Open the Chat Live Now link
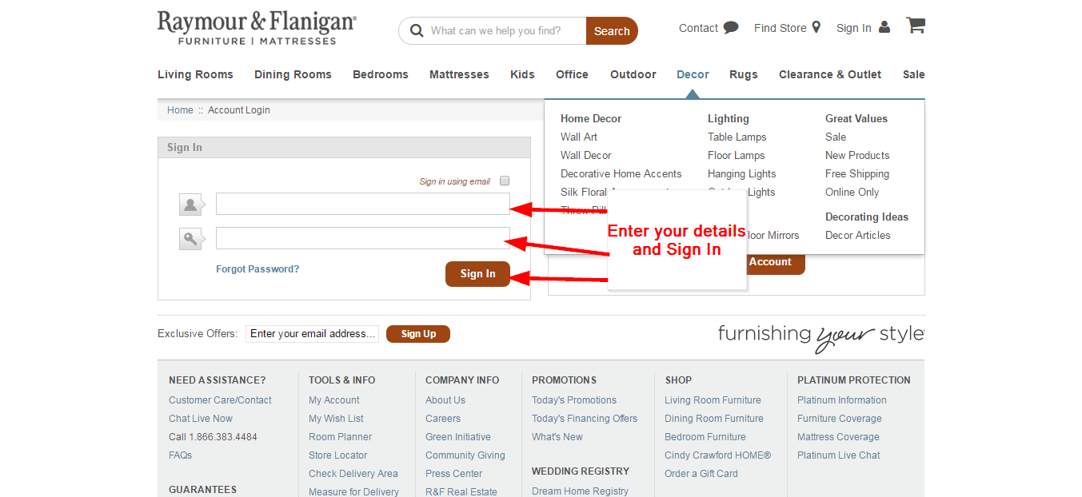 [200, 418]
